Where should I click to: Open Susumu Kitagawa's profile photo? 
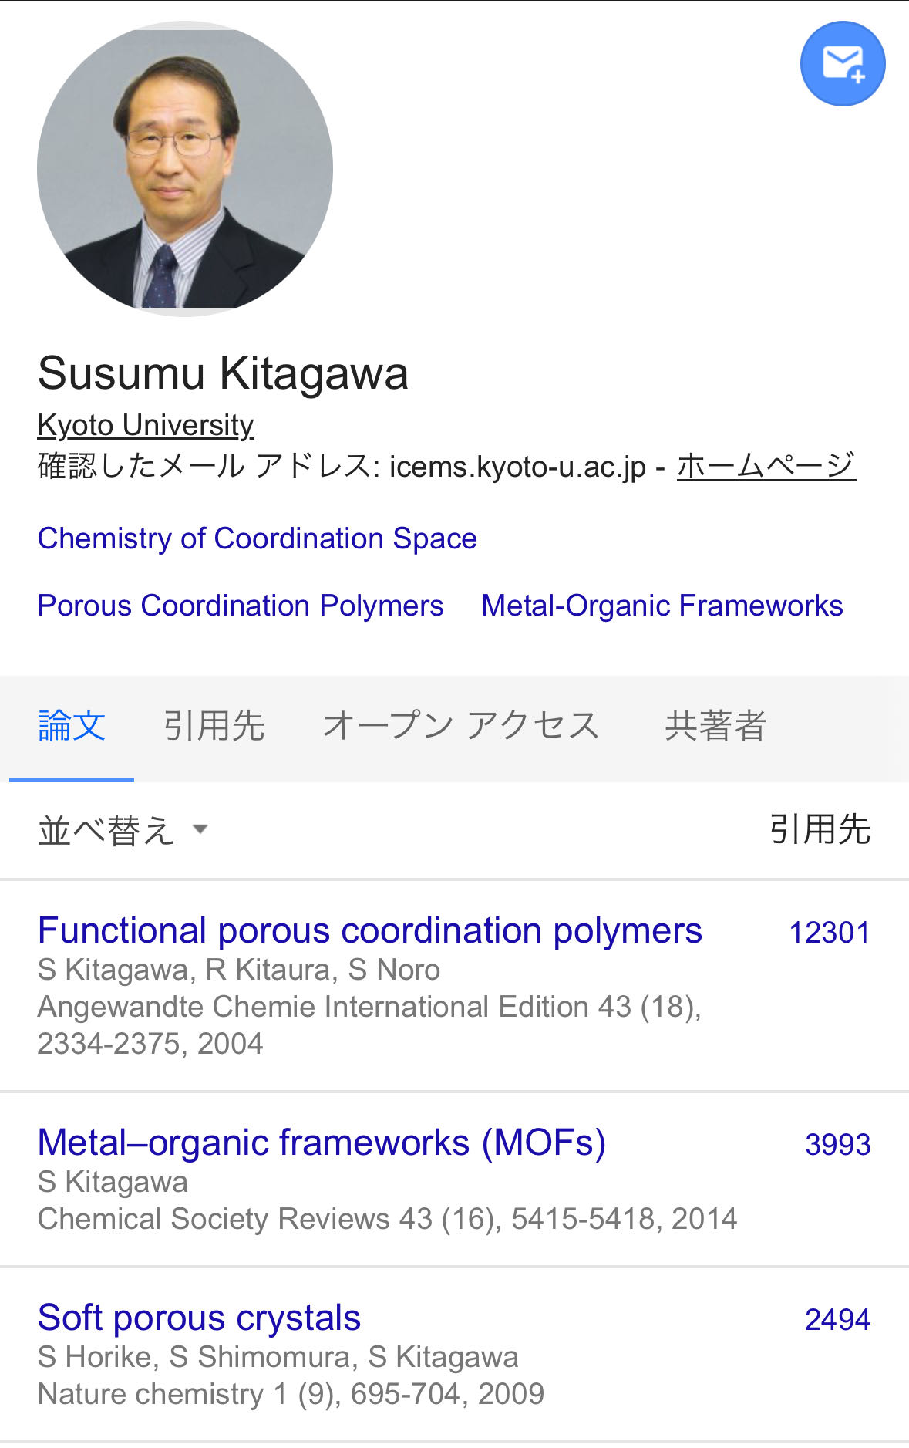[185, 168]
